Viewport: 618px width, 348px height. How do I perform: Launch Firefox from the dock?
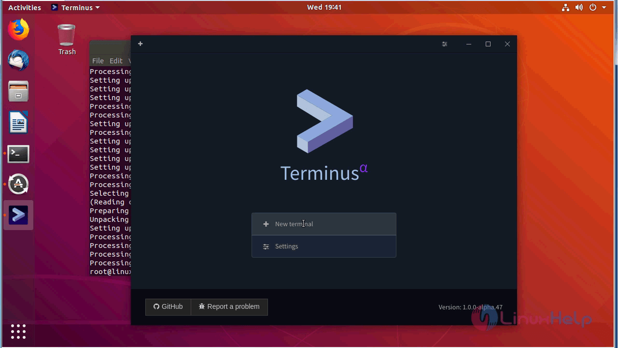click(x=18, y=29)
